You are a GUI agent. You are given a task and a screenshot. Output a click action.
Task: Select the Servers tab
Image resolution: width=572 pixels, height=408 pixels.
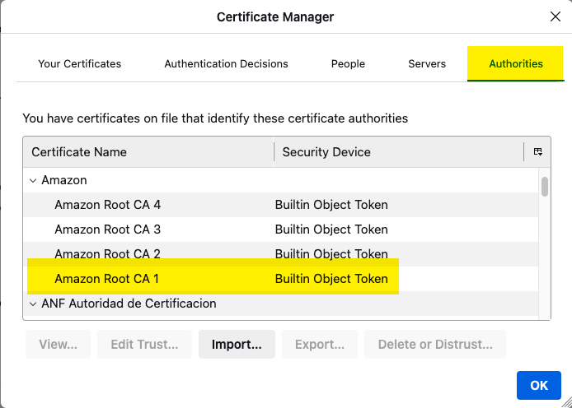427,63
